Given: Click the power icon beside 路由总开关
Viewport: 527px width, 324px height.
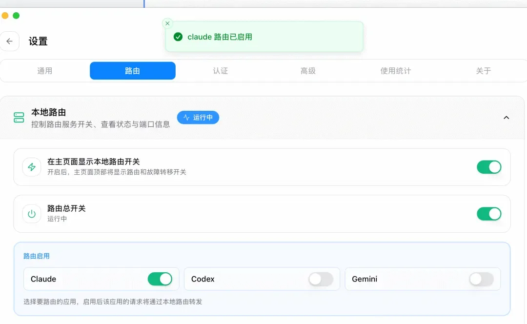Looking at the screenshot, I should click(32, 214).
